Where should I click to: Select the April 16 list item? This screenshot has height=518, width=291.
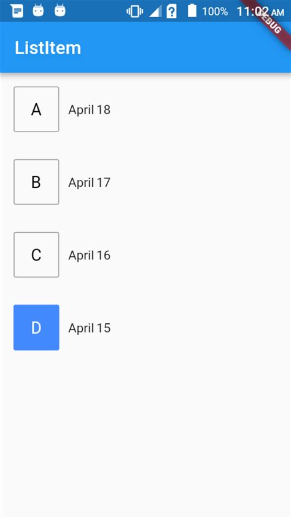[x=145, y=255]
